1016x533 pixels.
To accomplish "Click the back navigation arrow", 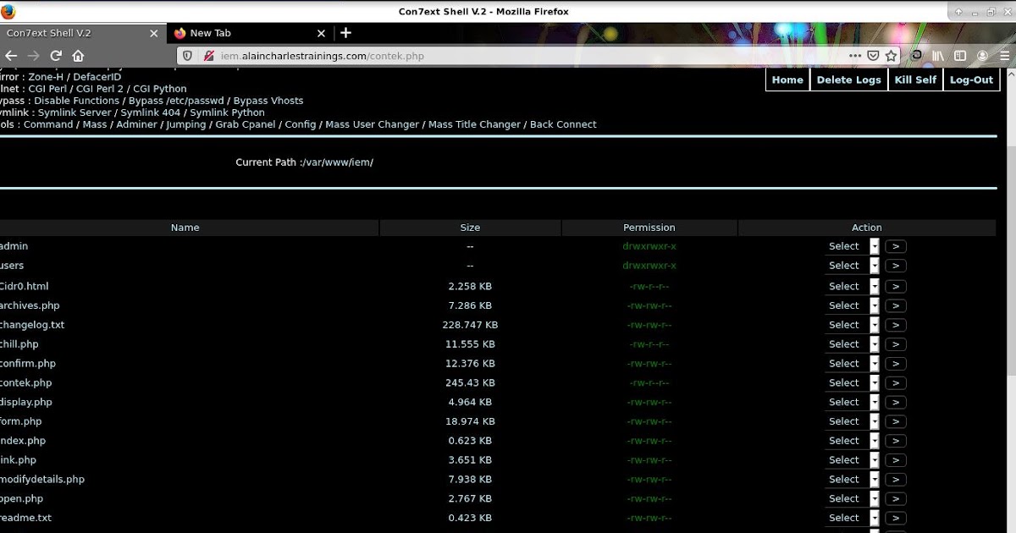I will [10, 56].
